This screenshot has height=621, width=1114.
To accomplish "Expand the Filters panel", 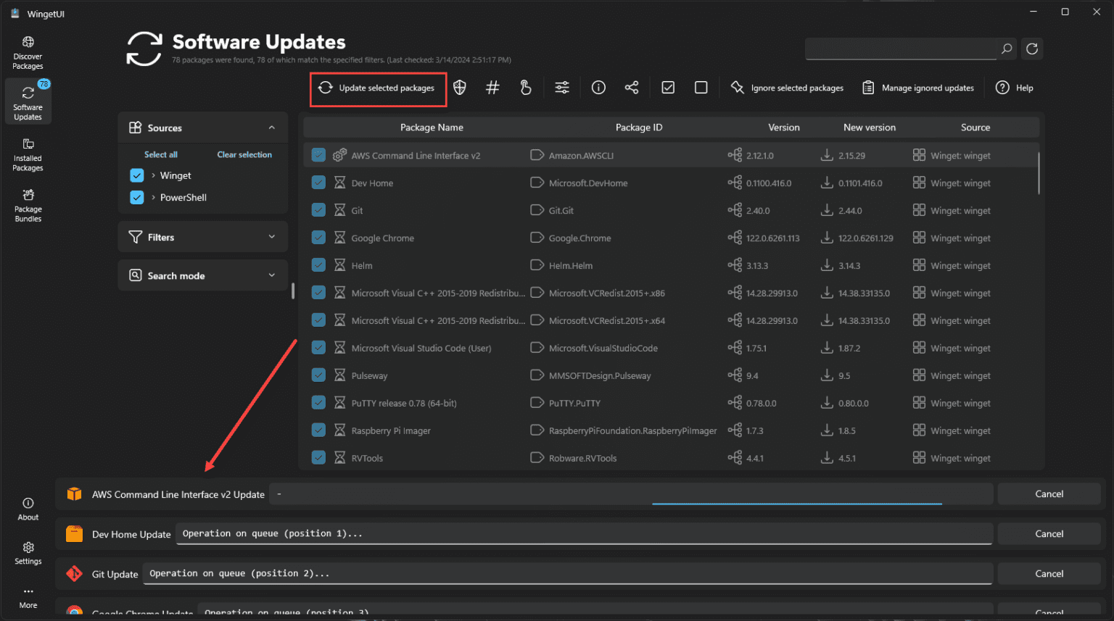I will tap(272, 236).
